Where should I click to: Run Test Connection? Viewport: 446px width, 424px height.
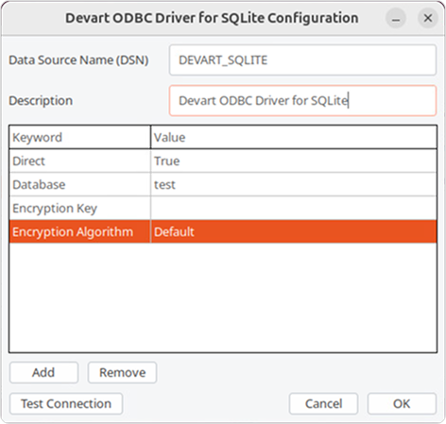pyautogui.click(x=66, y=403)
